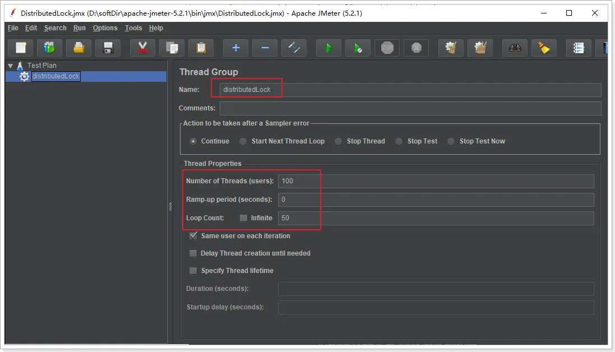Tick Specify Thread lifetime checkbox
This screenshot has height=352, width=615.
tap(193, 271)
